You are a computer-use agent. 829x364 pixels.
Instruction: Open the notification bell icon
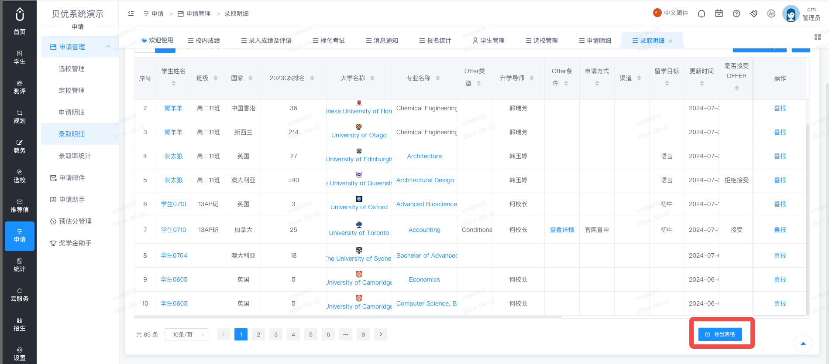701,14
